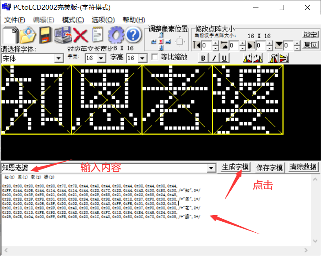Click the 清除数据 button
The image size is (321, 256).
coord(303,167)
